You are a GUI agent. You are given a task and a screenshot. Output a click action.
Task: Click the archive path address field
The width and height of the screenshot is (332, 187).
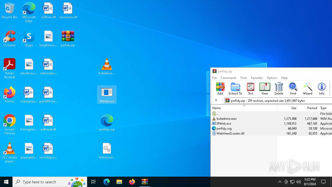(x=278, y=101)
